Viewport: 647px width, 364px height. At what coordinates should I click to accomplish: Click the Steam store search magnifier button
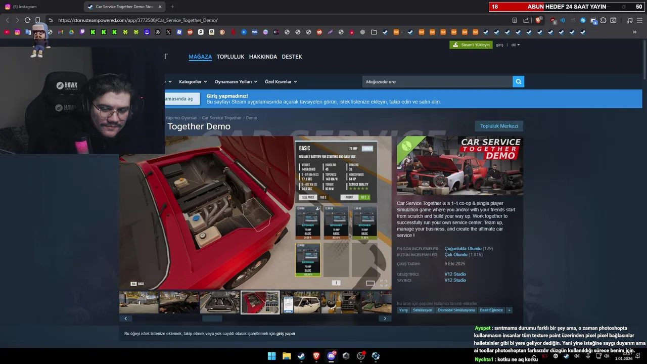pyautogui.click(x=518, y=81)
